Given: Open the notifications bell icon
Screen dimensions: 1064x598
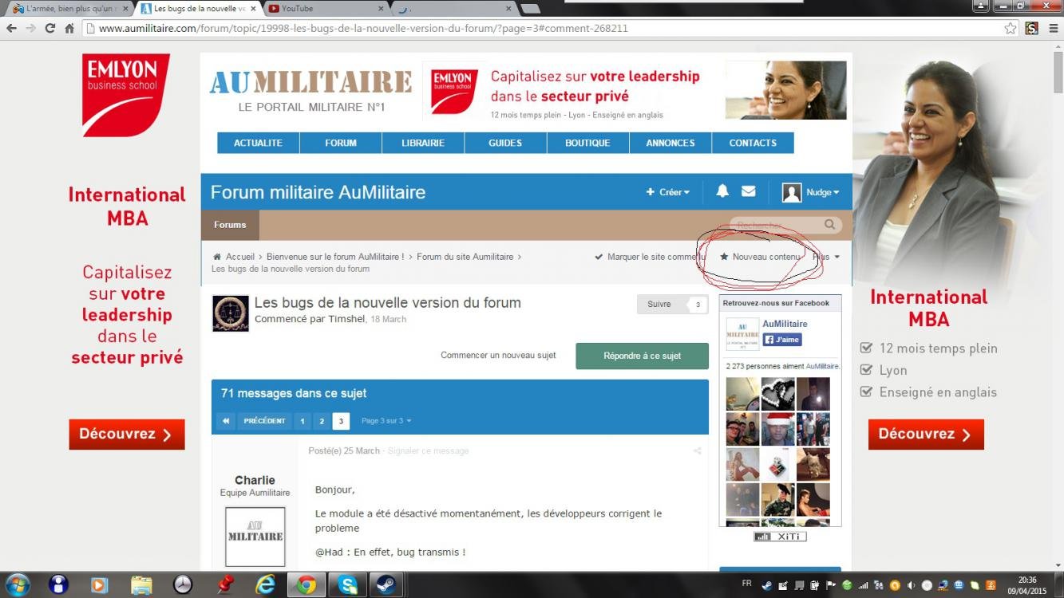Looking at the screenshot, I should point(722,191).
